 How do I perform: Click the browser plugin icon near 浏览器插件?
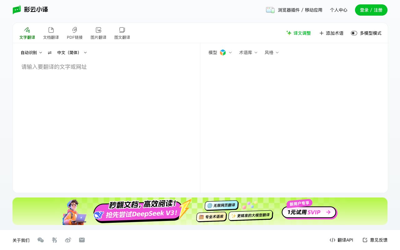(270, 10)
